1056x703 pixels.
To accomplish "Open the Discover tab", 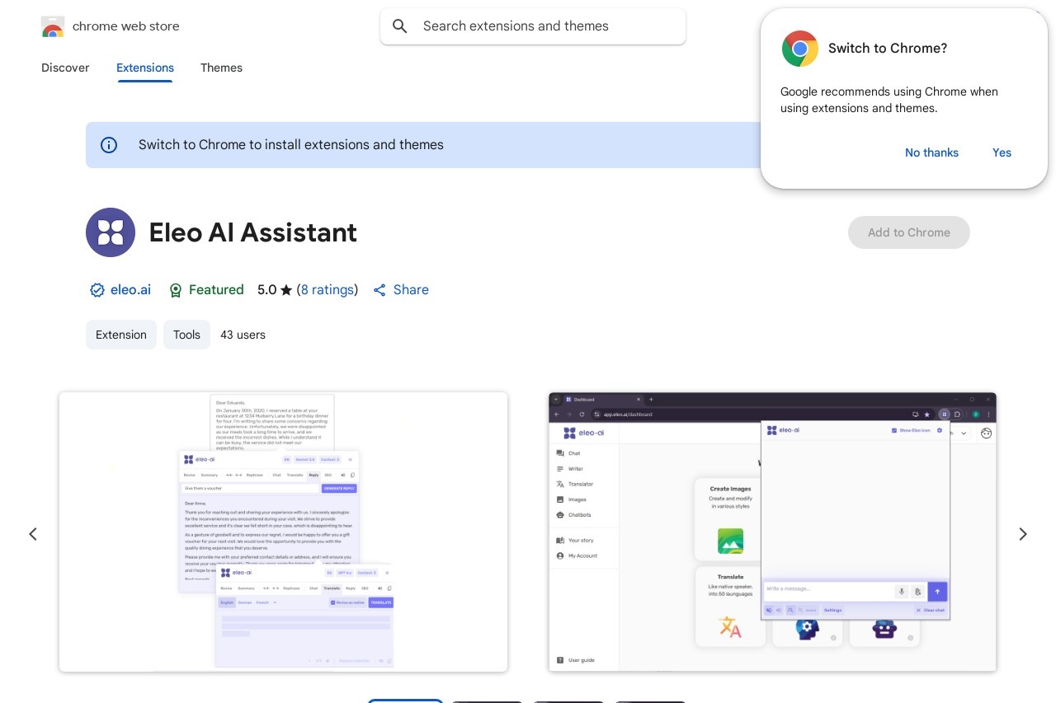I will coord(65,68).
